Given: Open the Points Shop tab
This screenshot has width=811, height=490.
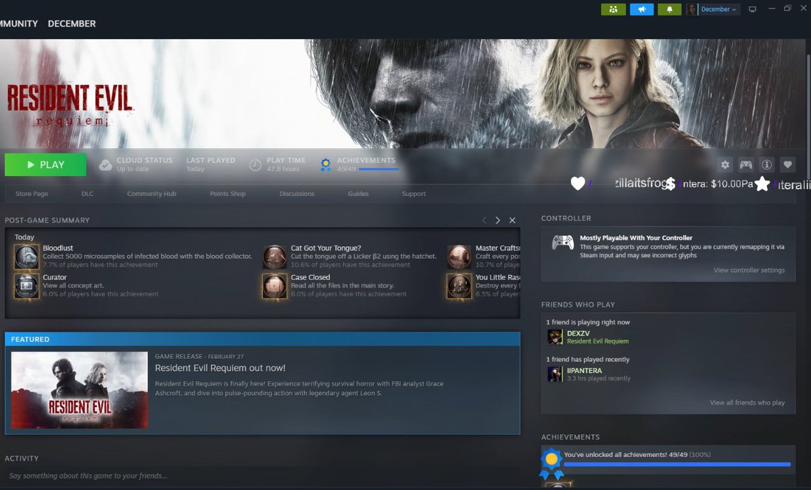Looking at the screenshot, I should tap(228, 194).
